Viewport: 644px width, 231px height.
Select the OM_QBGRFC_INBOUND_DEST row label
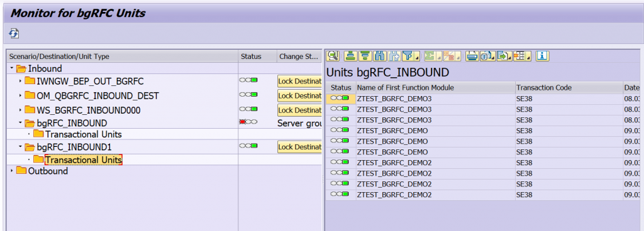coord(97,96)
